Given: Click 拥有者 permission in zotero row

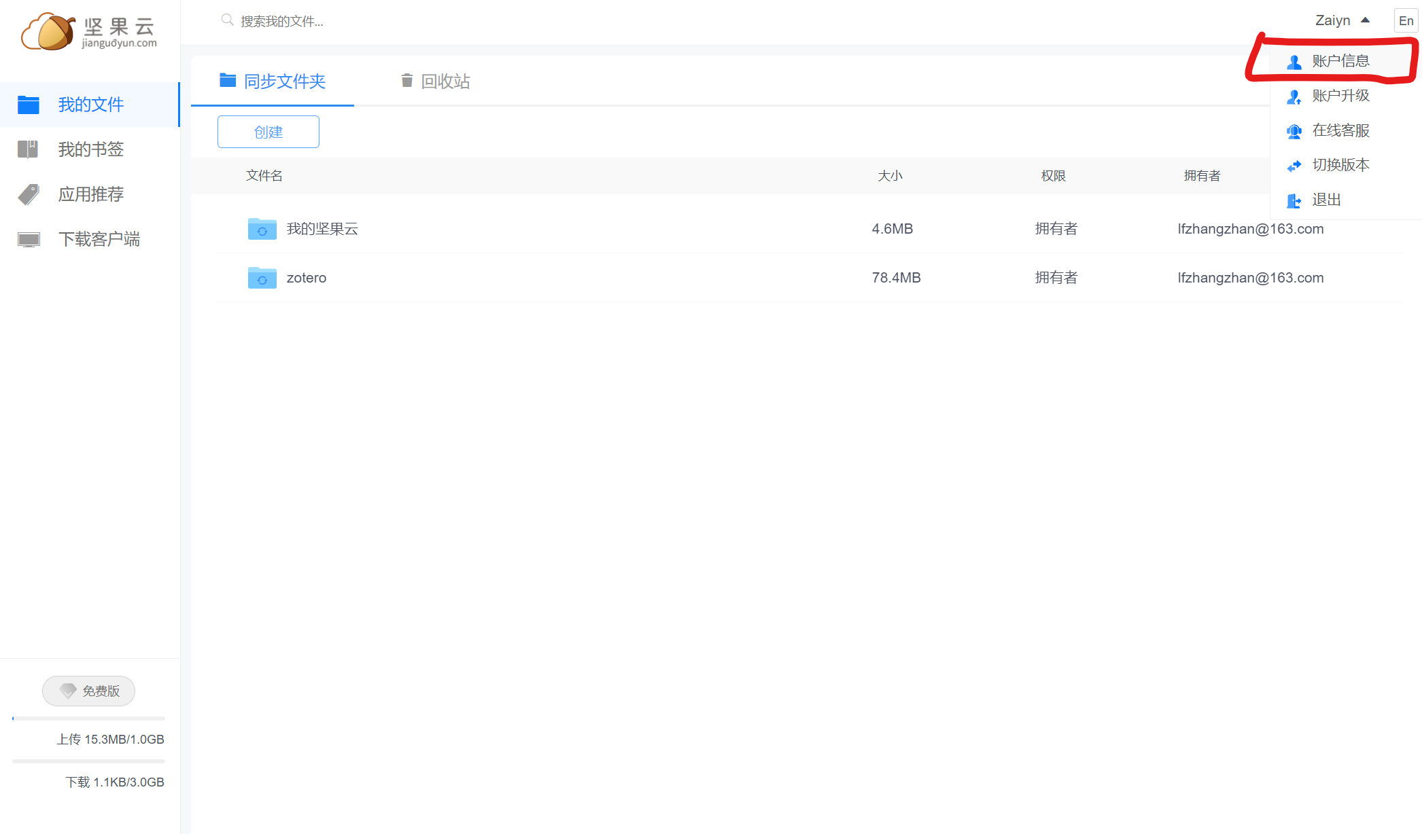Looking at the screenshot, I should tap(1056, 278).
